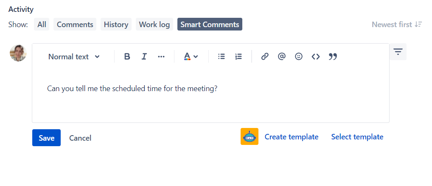The height and width of the screenshot is (186, 432).
Task: Insert a numbered list
Action: point(238,56)
